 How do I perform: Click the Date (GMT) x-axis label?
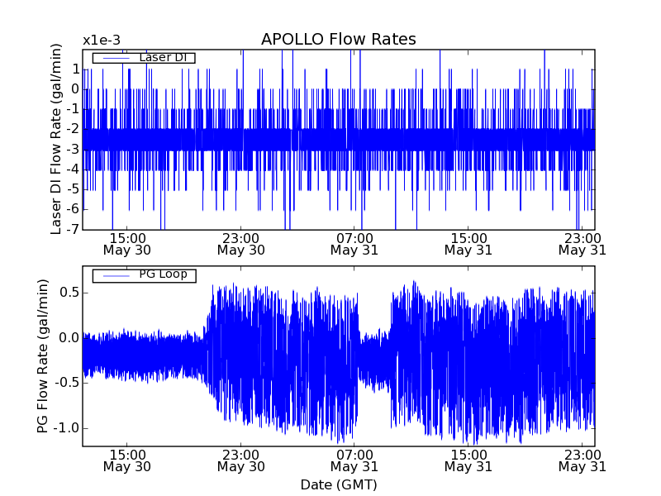point(338,484)
